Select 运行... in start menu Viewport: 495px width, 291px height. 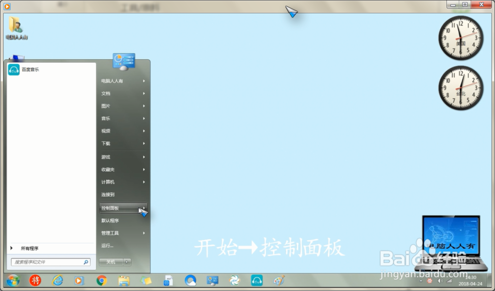123,246
